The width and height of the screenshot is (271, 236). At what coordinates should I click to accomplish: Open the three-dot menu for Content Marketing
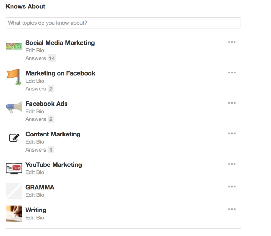click(232, 134)
